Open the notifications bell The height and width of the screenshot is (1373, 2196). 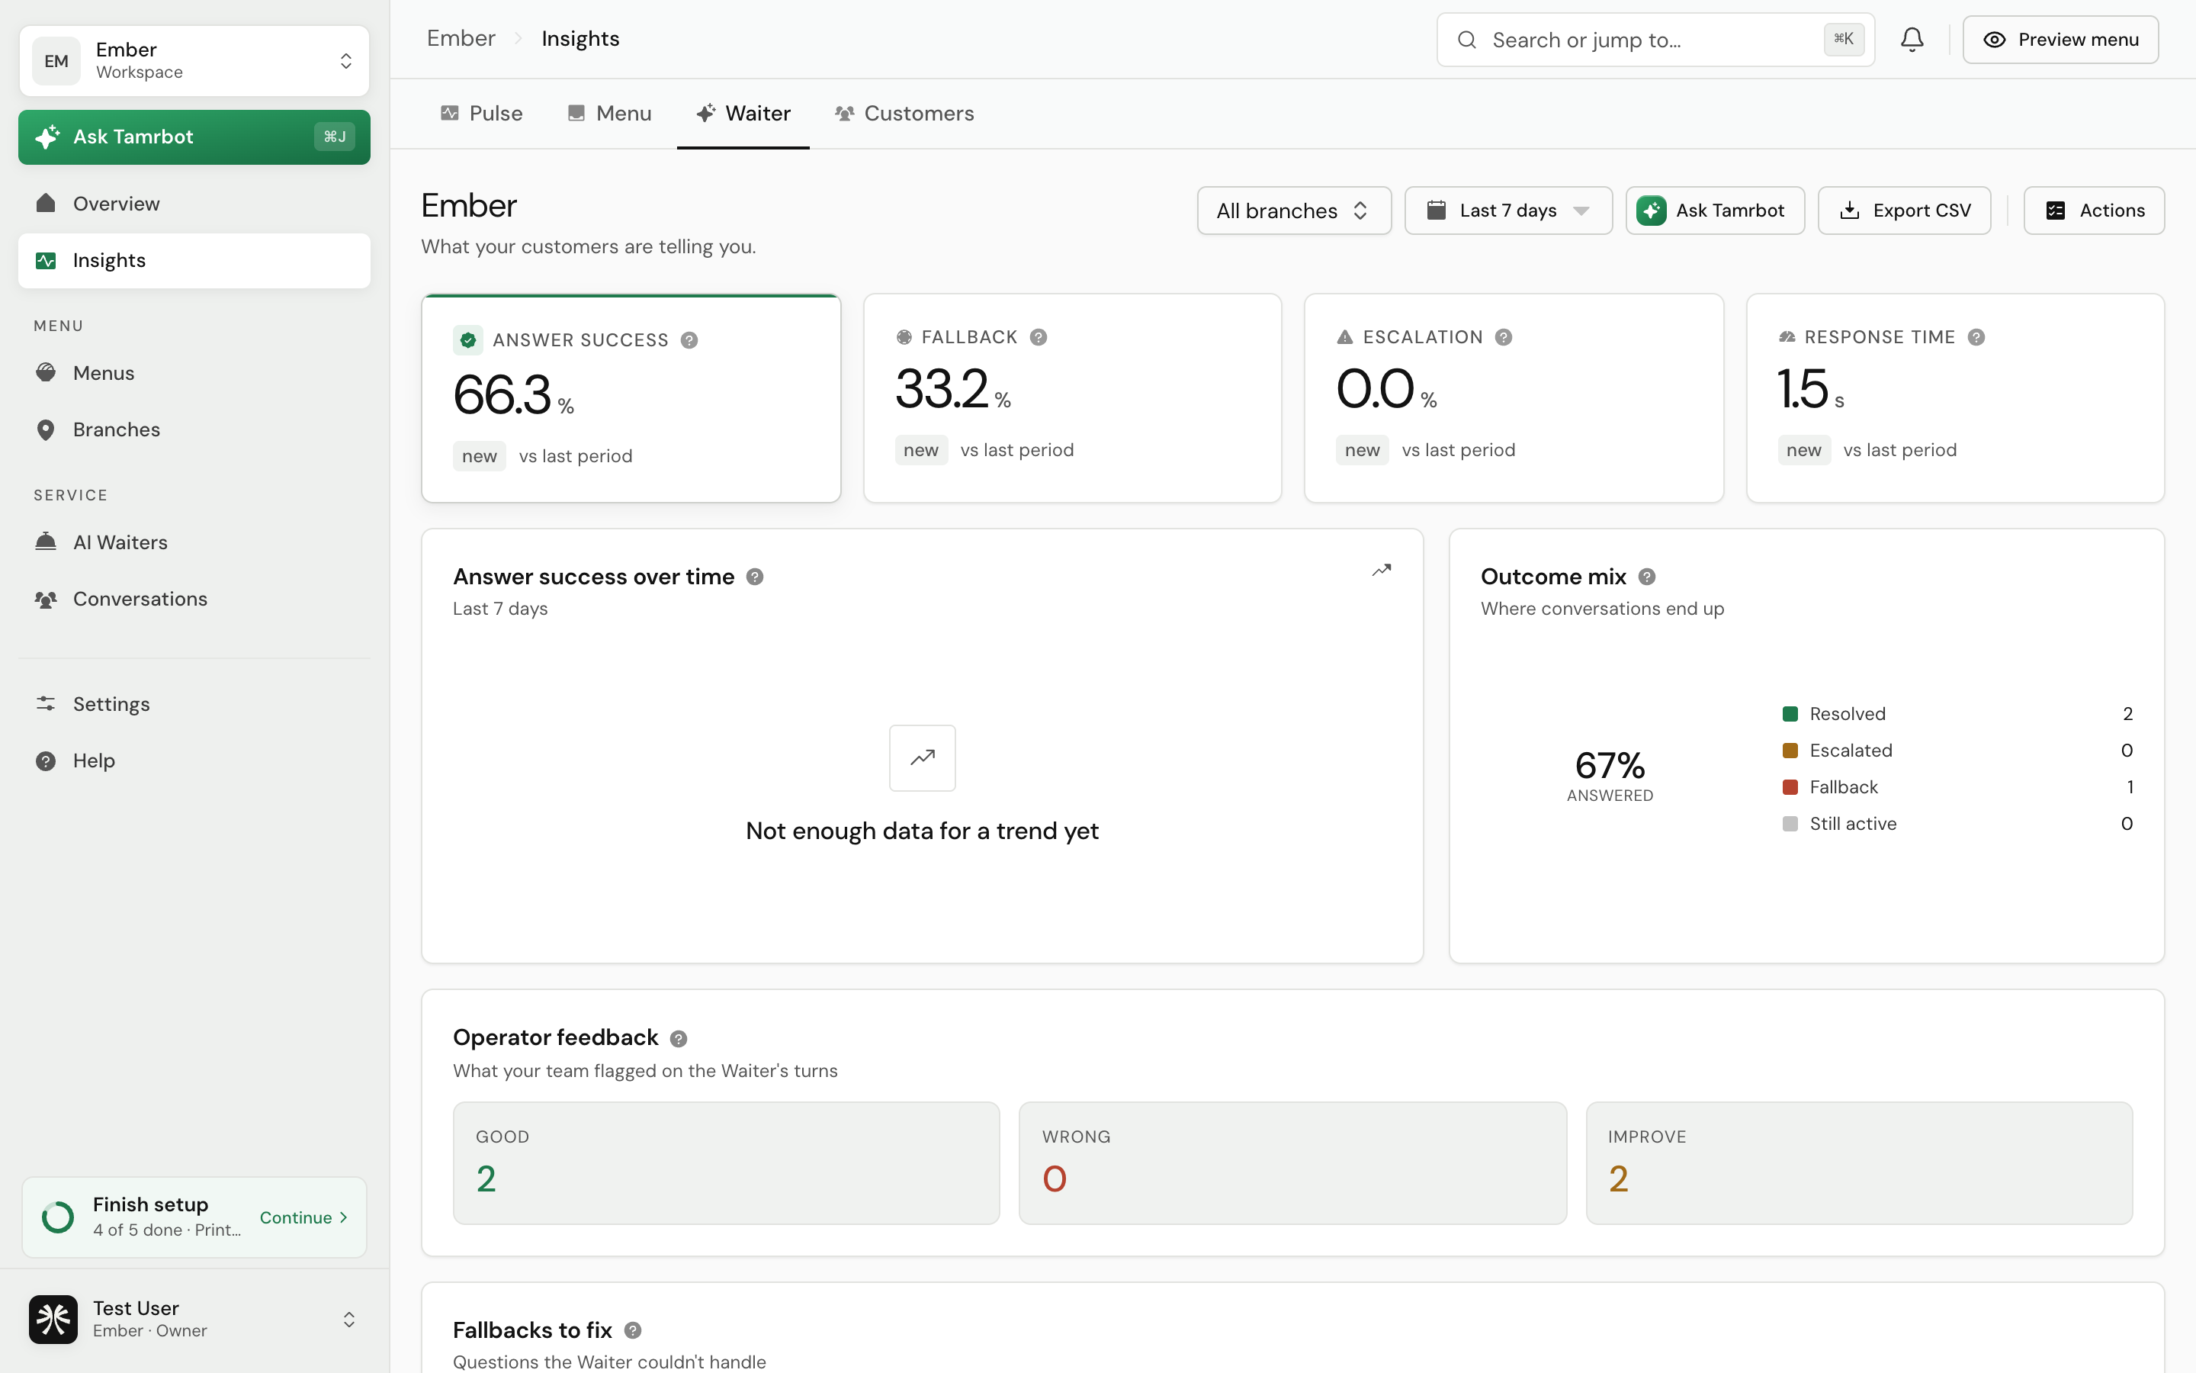click(1912, 39)
